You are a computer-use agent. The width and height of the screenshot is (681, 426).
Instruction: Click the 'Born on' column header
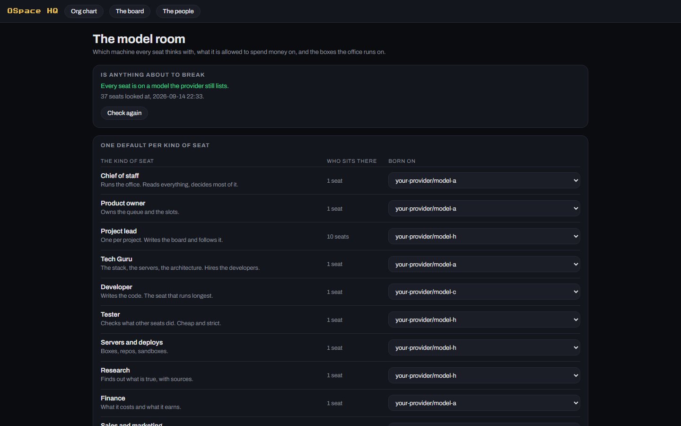pos(402,161)
